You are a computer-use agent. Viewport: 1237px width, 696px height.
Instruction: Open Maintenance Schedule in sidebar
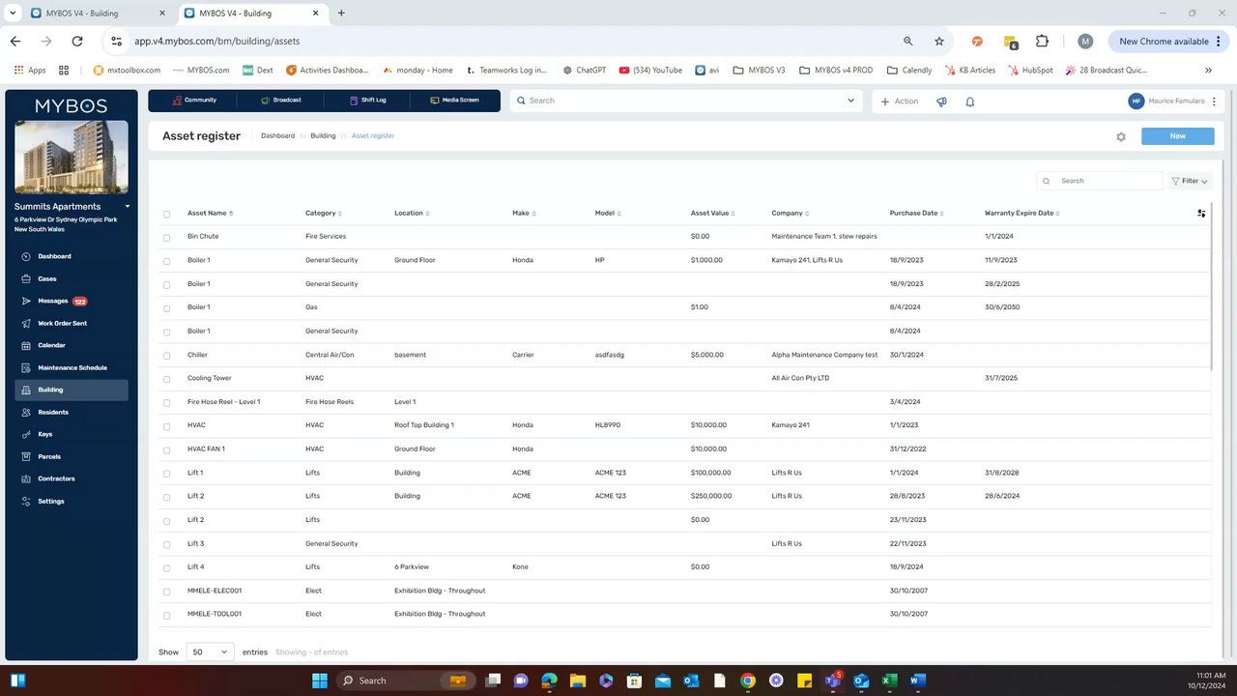pyautogui.click(x=72, y=367)
